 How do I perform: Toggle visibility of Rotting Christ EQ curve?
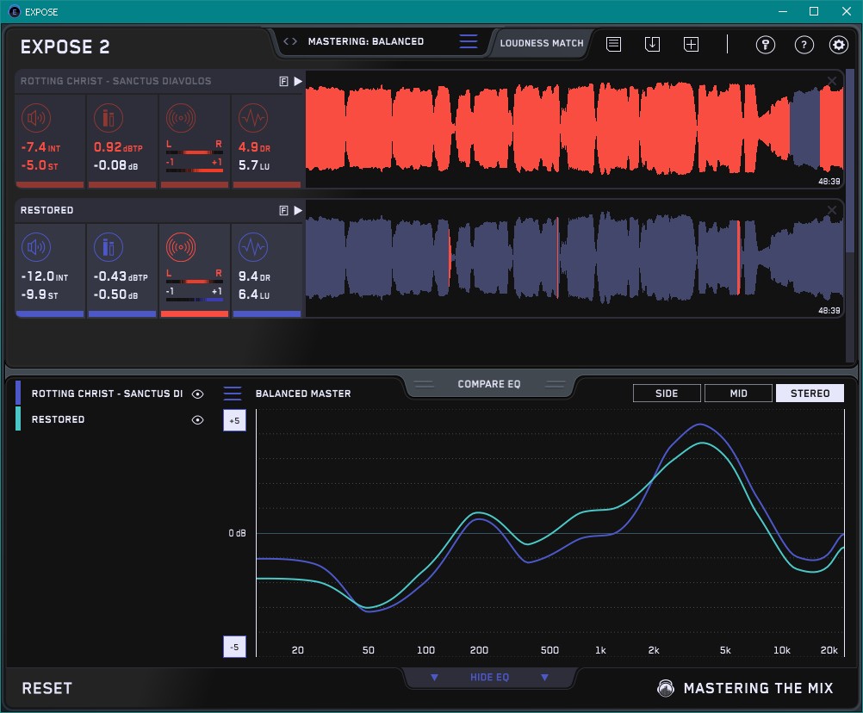click(198, 394)
